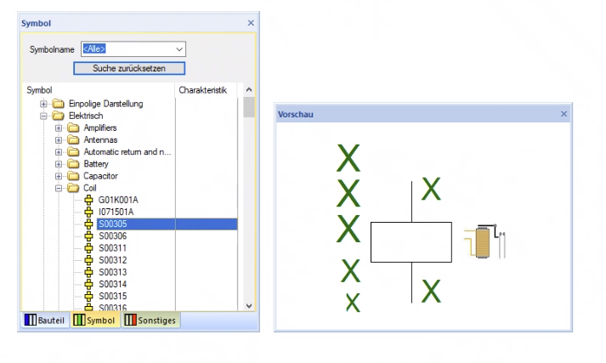Expand the Antennas folder node

pos(59,139)
